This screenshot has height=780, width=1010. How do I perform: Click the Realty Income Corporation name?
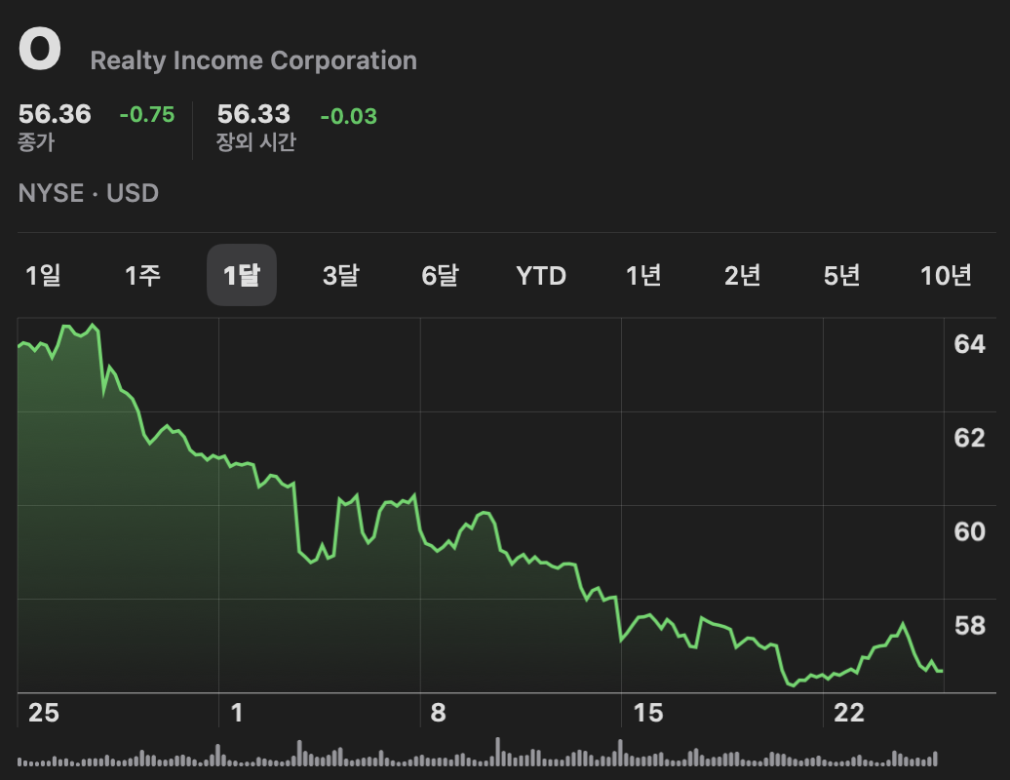253,60
